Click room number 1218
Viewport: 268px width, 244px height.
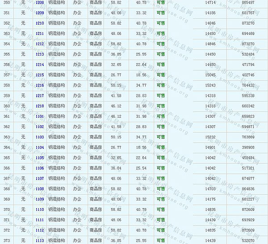(40, 106)
